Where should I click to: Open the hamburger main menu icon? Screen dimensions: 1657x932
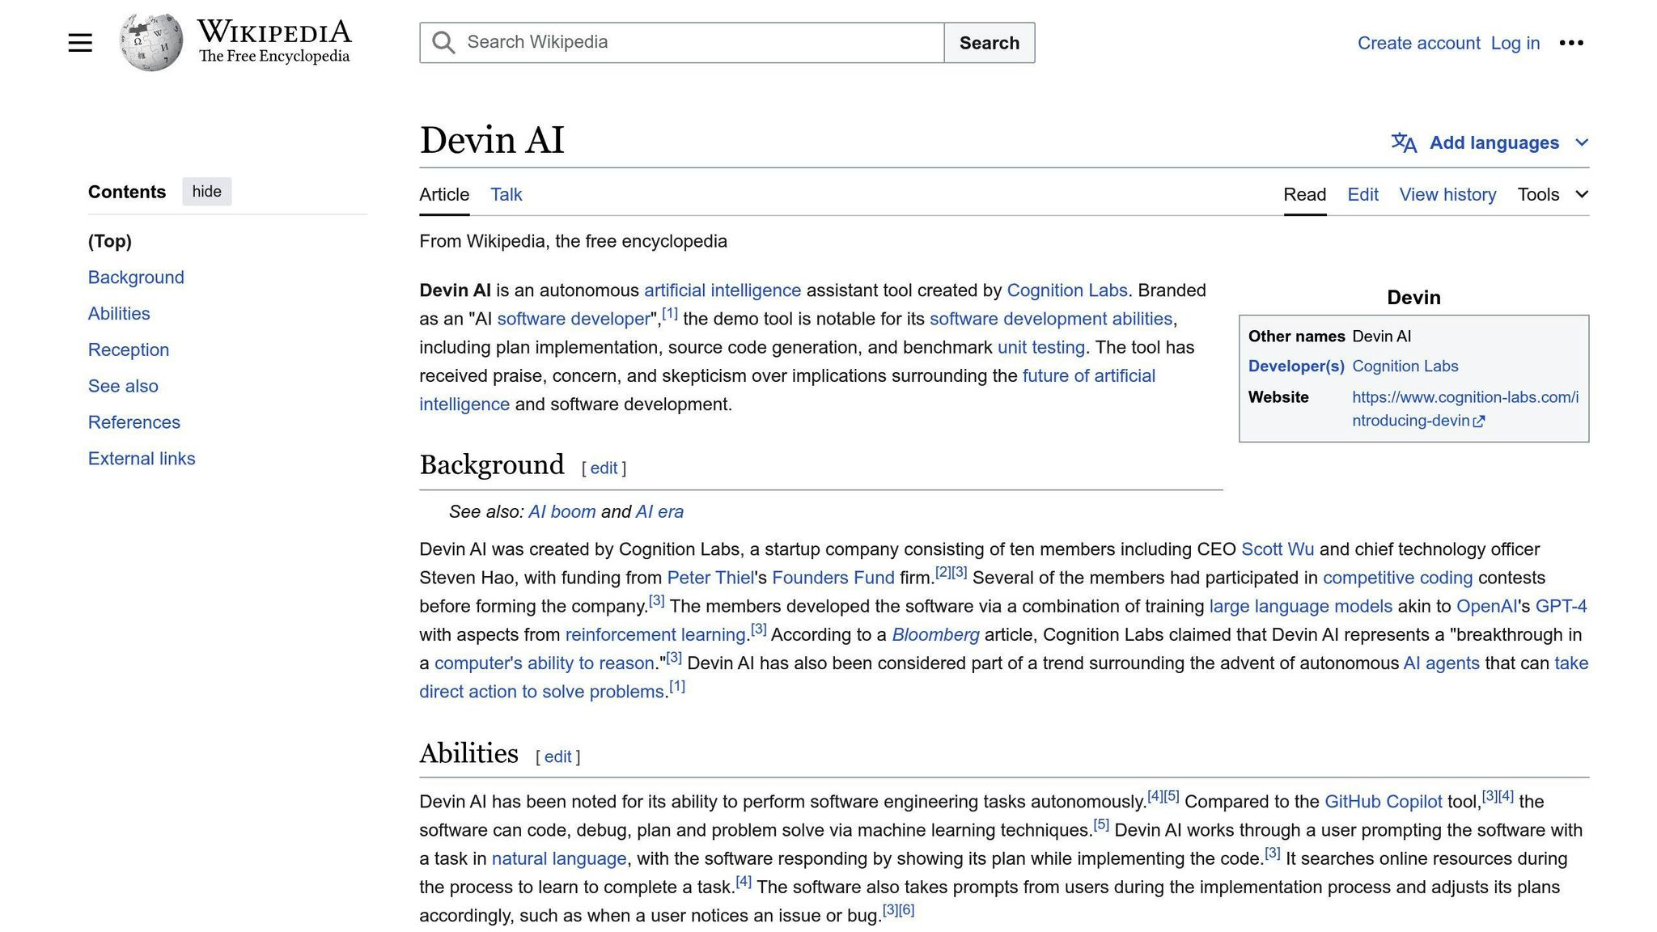point(80,43)
